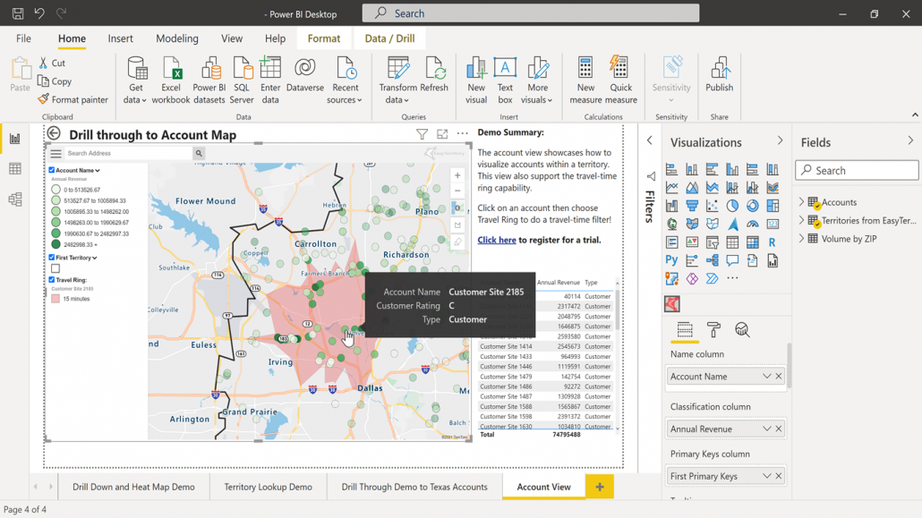Viewport: 922px width, 518px height.
Task: Add a new page with plus button
Action: coord(600,487)
